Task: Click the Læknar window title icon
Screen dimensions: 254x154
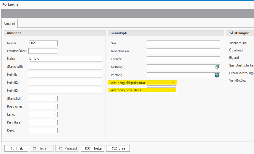Action: (x=4, y=4)
